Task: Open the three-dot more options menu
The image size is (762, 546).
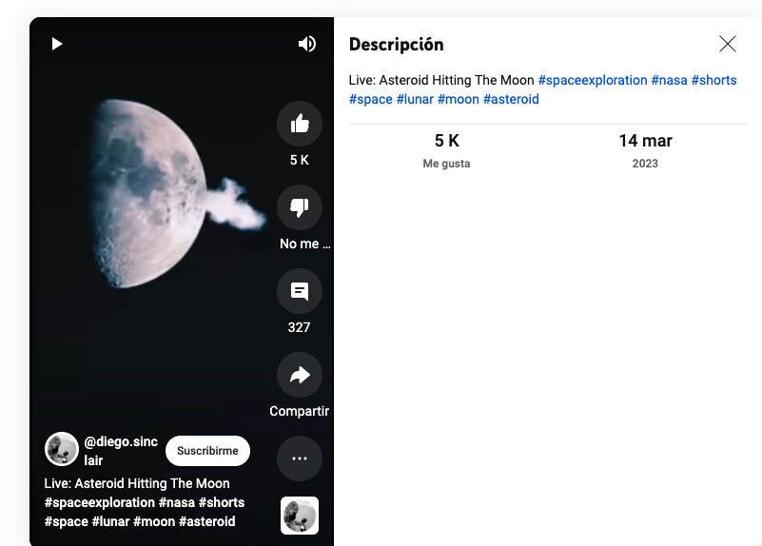Action: [x=300, y=458]
